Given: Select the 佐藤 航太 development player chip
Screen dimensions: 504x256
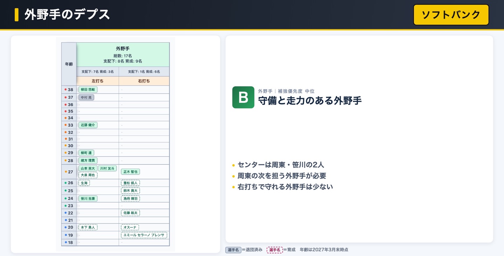Looking at the screenshot, I should pyautogui.click(x=131, y=213).
